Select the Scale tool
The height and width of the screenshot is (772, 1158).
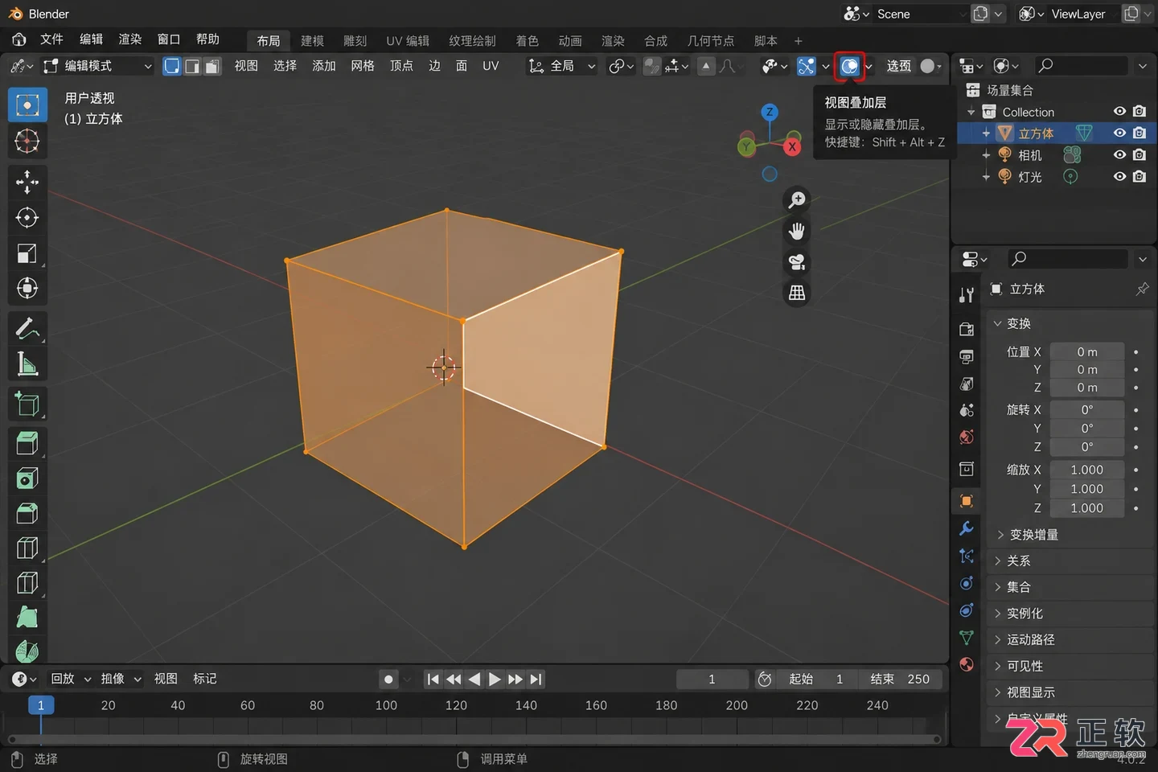pos(27,253)
